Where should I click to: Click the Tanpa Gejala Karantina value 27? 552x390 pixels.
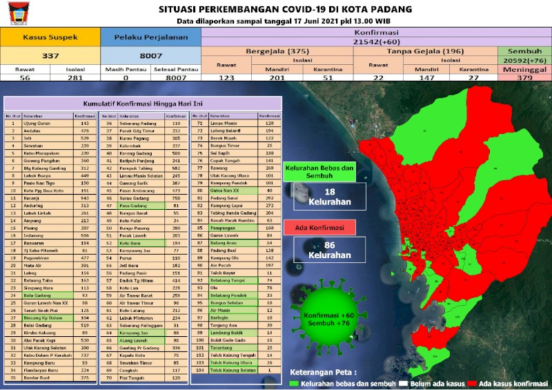473,77
